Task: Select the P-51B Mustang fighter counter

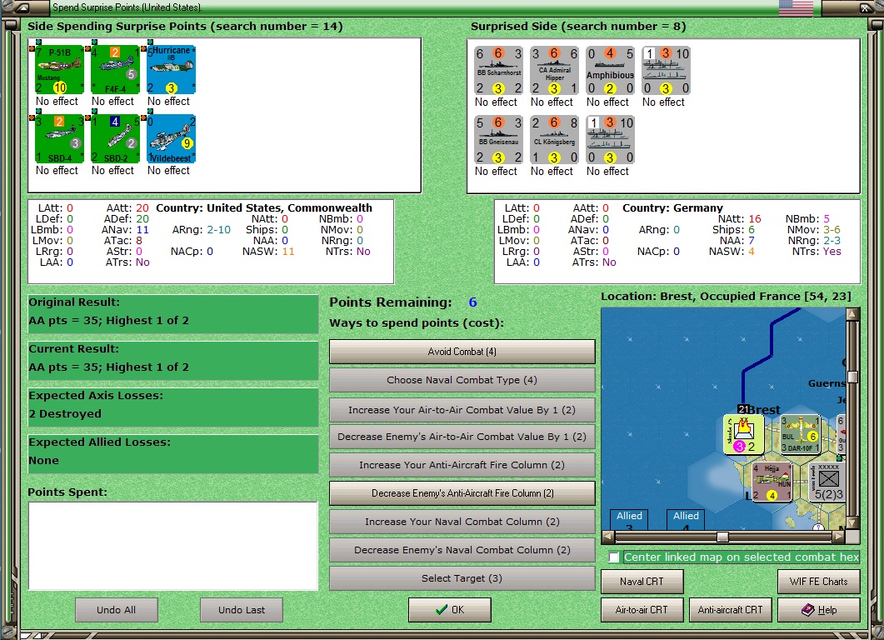Action: [58, 70]
